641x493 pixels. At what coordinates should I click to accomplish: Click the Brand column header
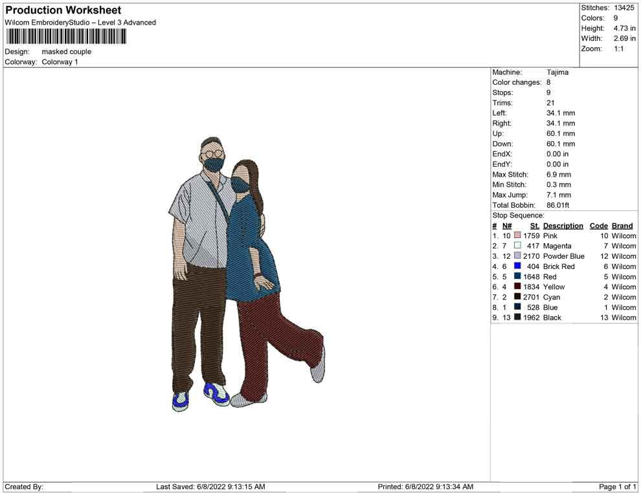coord(622,226)
